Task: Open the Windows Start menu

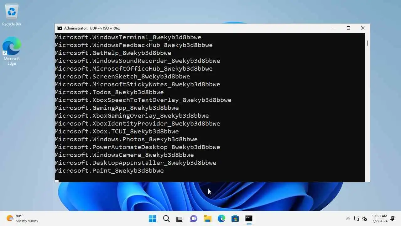Action: click(153, 218)
